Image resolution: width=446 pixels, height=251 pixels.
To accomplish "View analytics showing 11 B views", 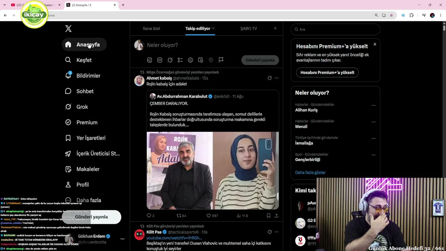I will (242, 216).
